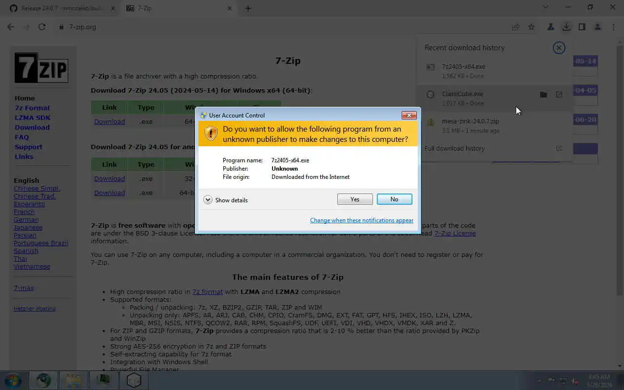624x390 pixels.
Task: Select Esperanto language
Action: (29, 204)
